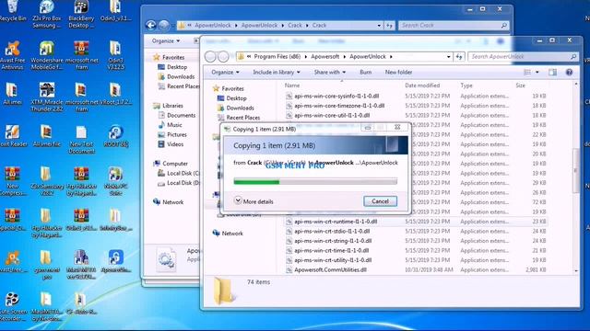Click refresh button beside ApowerUnlock address bar
Screen dimensions: 590x331
click(459, 57)
